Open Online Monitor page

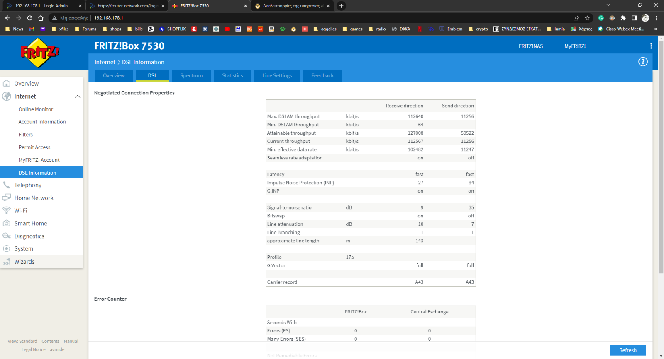pos(36,109)
